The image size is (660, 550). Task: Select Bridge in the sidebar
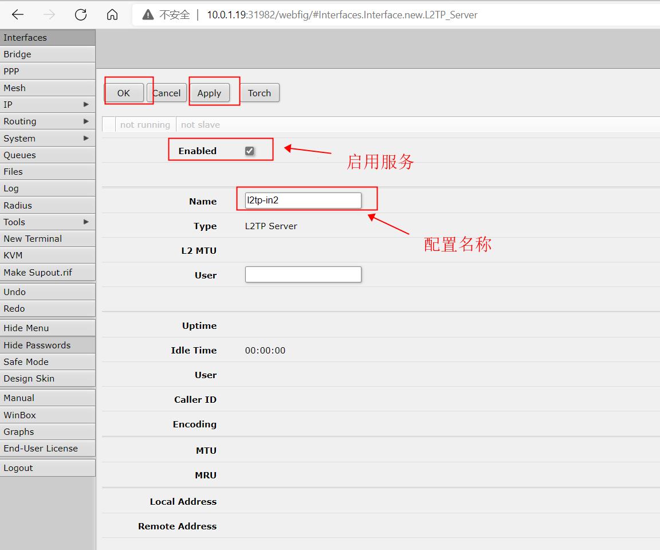coord(48,54)
